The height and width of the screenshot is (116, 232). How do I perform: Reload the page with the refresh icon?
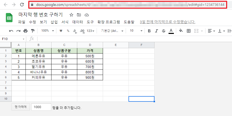[x=22, y=5]
